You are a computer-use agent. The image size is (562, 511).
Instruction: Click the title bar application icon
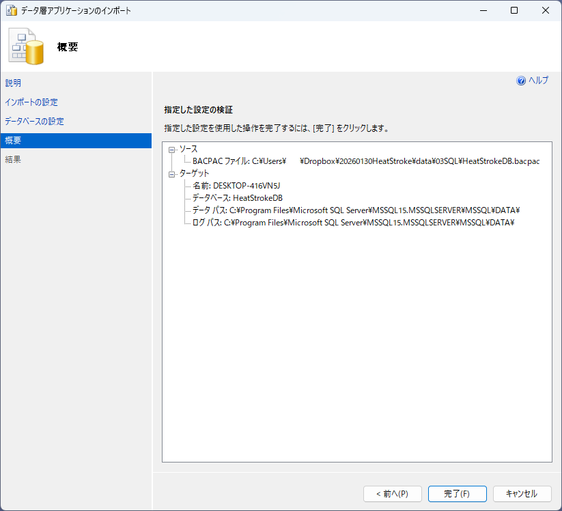coord(11,11)
